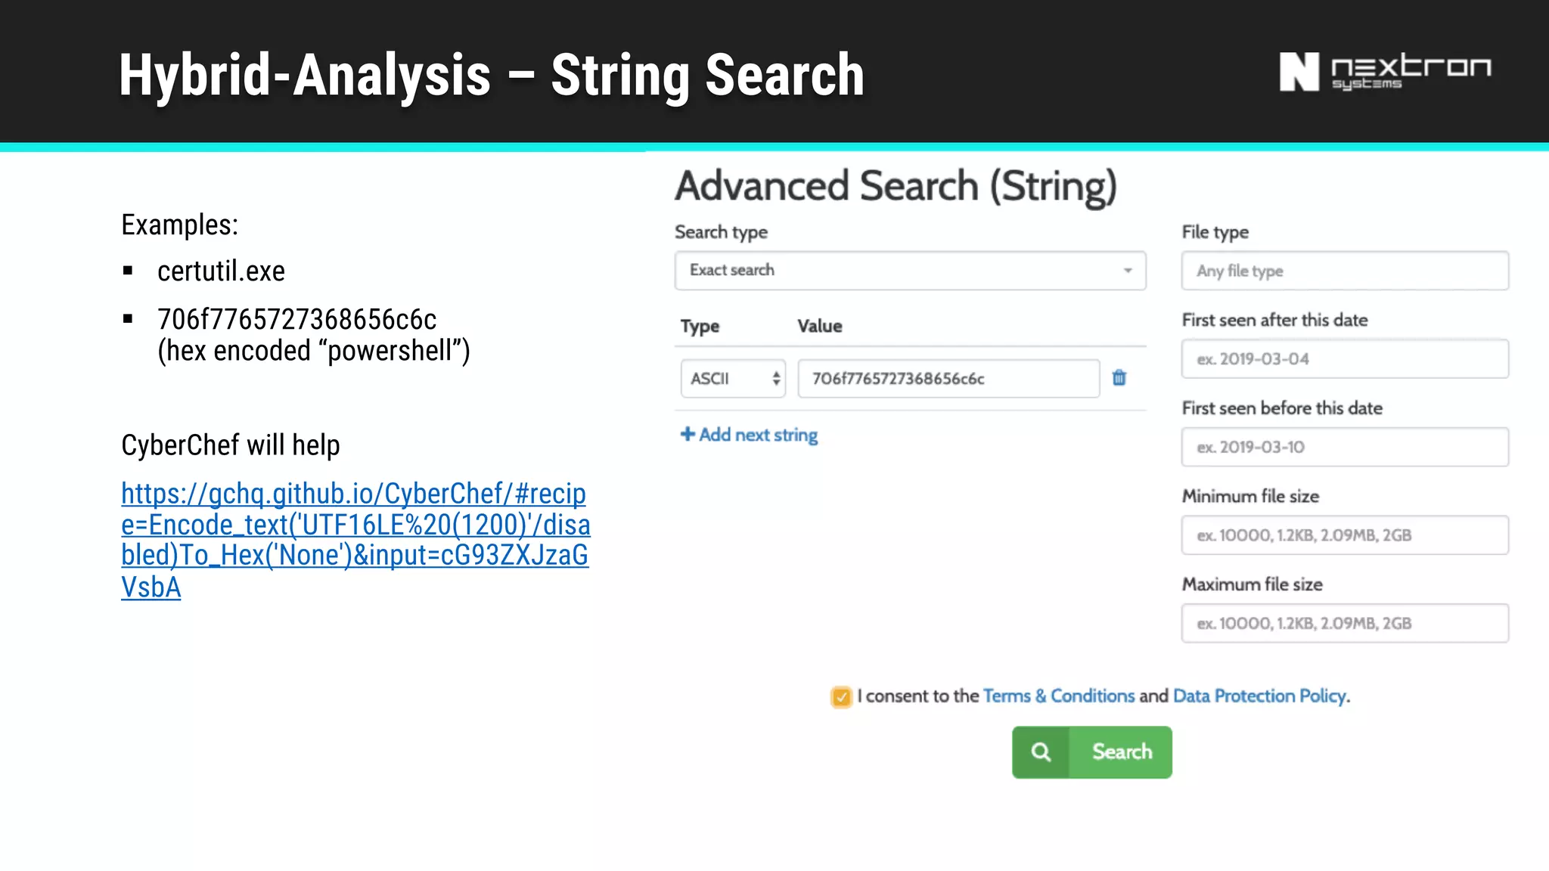
Task: Click the Any file type field
Action: click(1345, 271)
